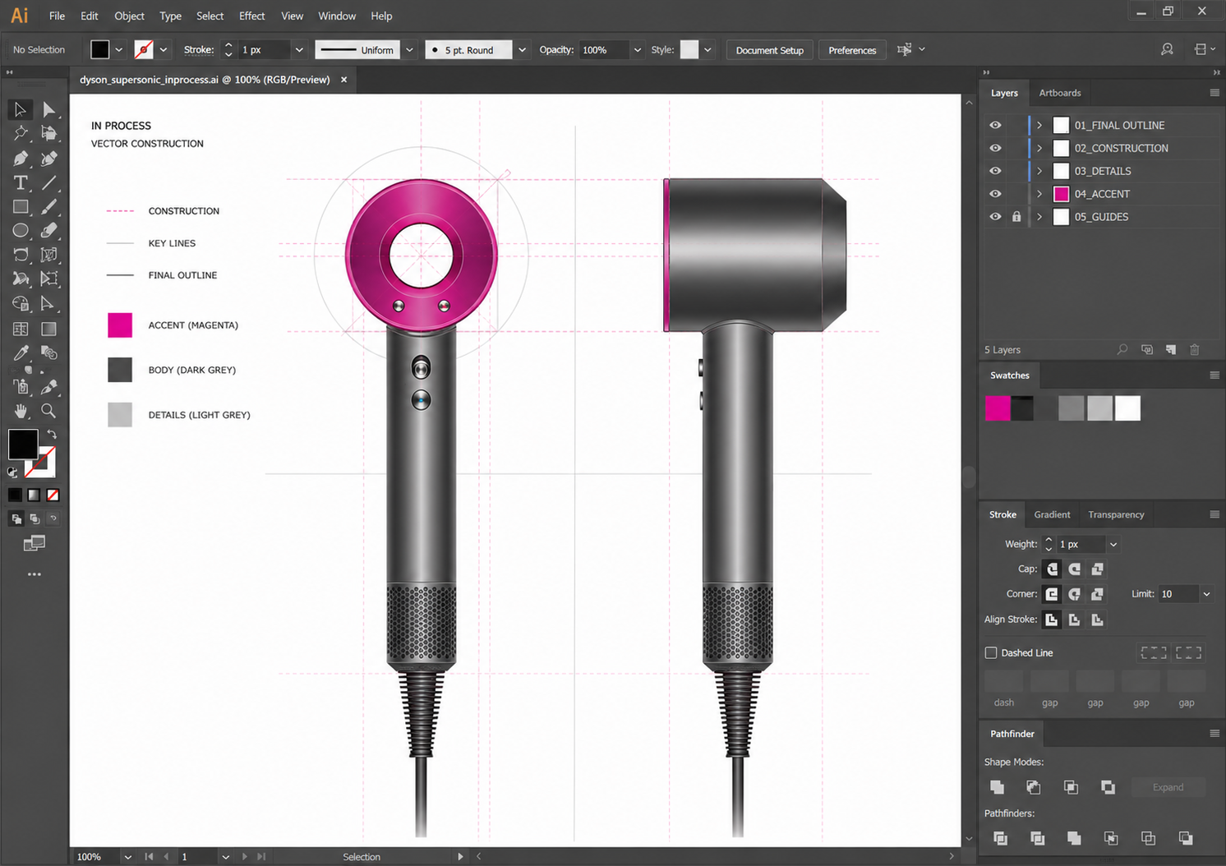Switch to the Gradient tab
The height and width of the screenshot is (866, 1226).
pyautogui.click(x=1052, y=514)
